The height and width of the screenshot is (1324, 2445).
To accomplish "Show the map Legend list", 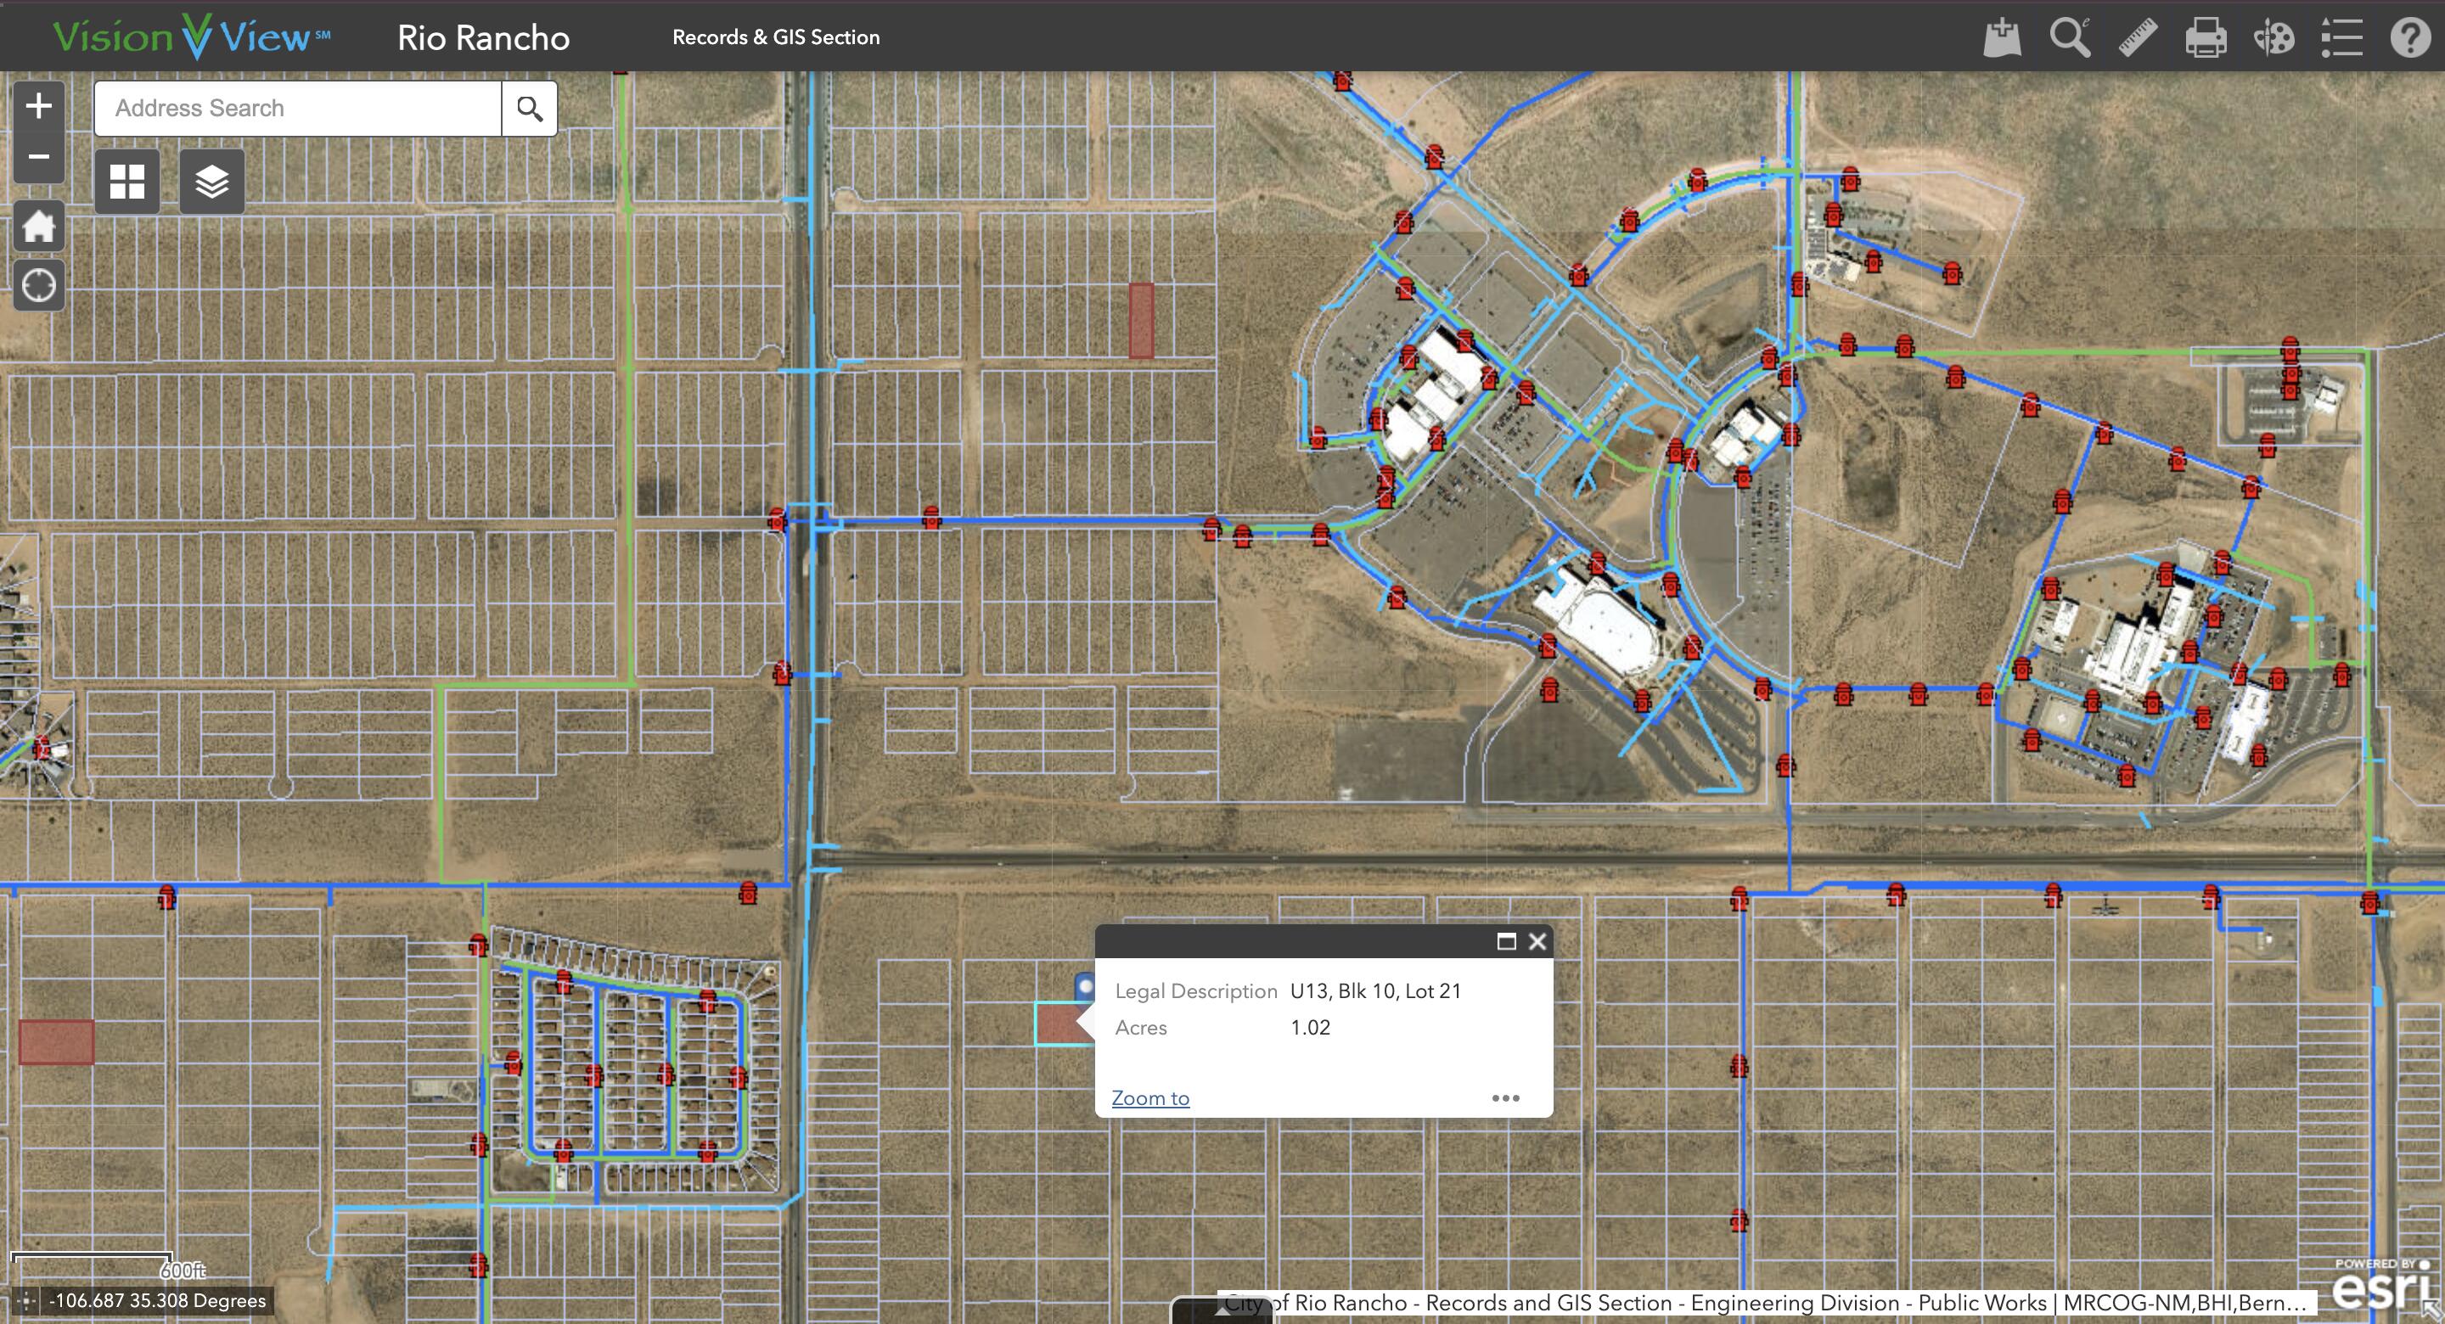I will (x=2341, y=38).
